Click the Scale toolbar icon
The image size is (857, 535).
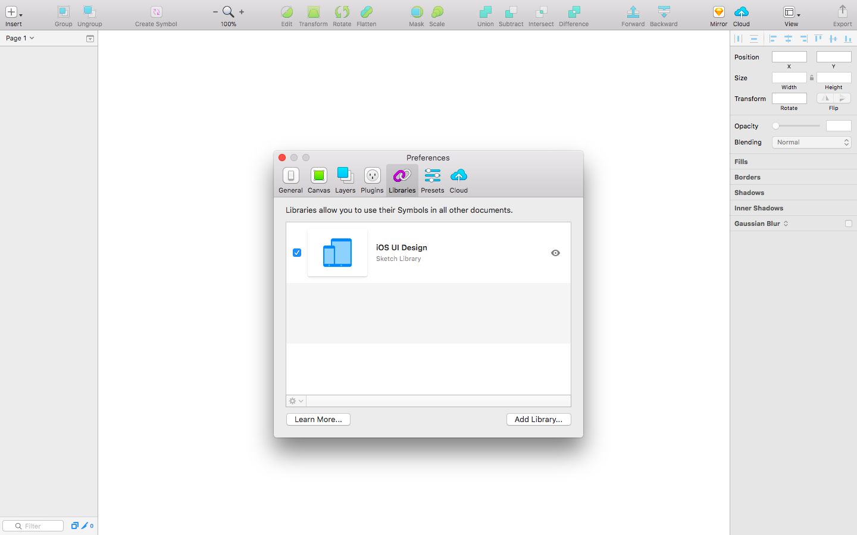[437, 12]
